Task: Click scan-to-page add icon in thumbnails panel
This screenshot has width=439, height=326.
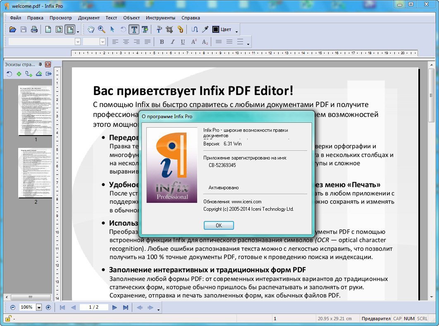Action: coord(38,74)
